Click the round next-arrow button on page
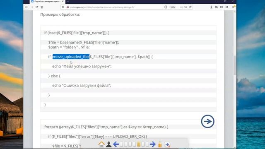The width and height of the screenshot is (265, 149). (x=207, y=121)
